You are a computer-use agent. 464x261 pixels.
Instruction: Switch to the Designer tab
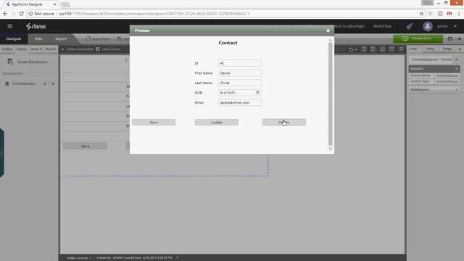[14, 38]
